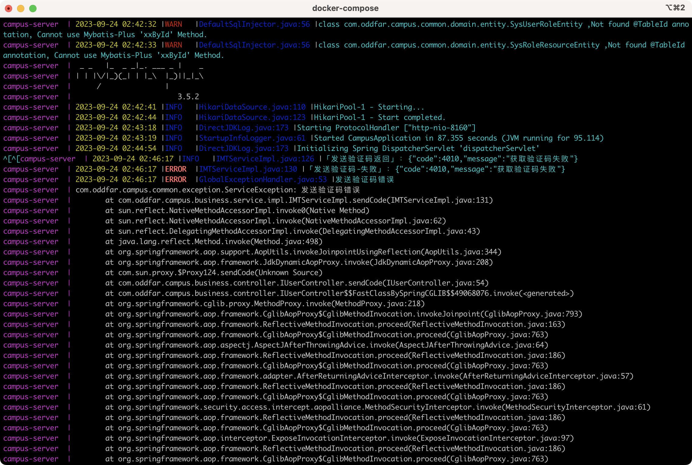Viewport: 692px width, 465px height.
Task: Click the IMTServiceImpl.java:130 ERROR line
Action: click(x=248, y=169)
